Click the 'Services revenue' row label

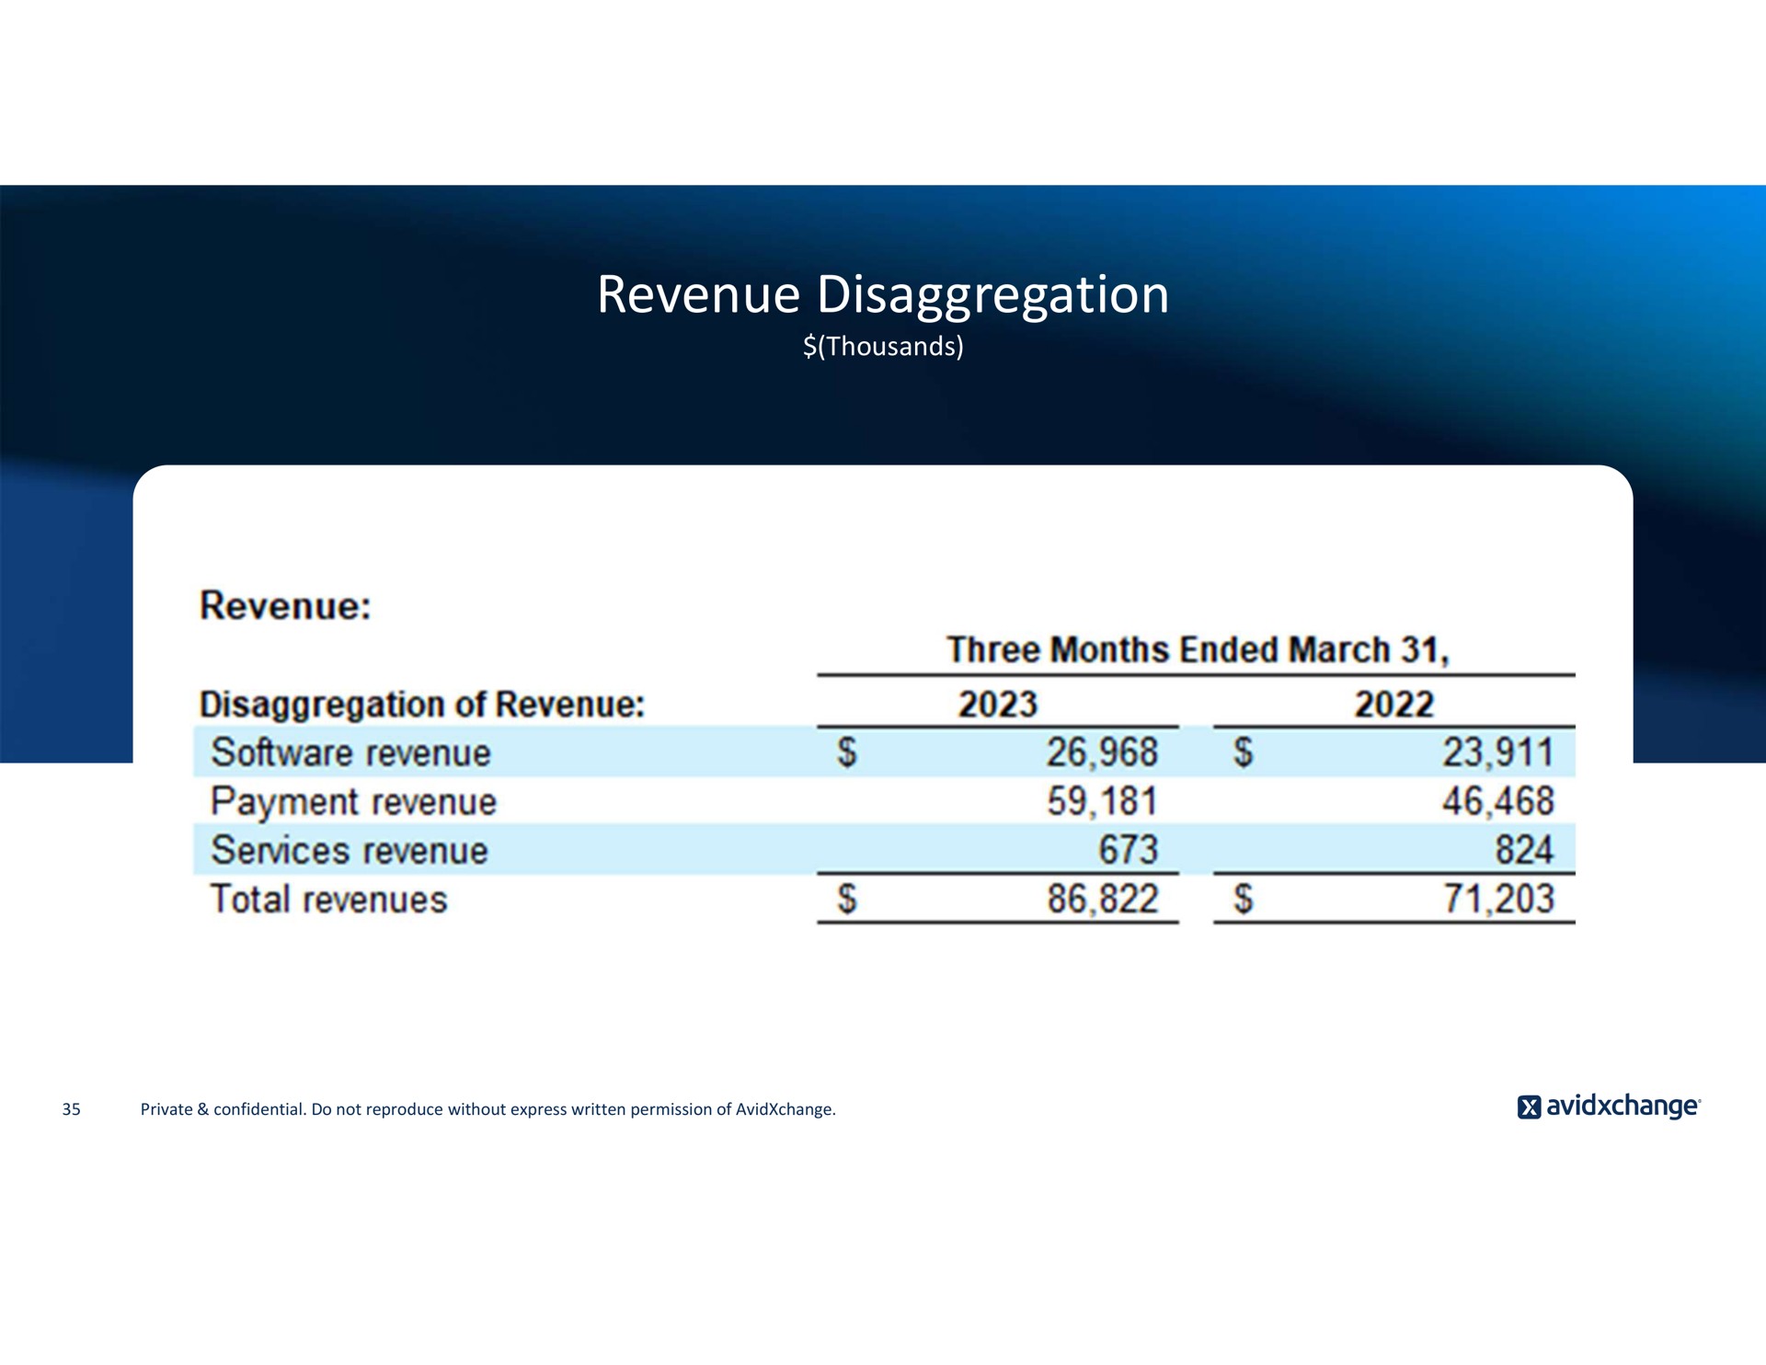point(349,850)
